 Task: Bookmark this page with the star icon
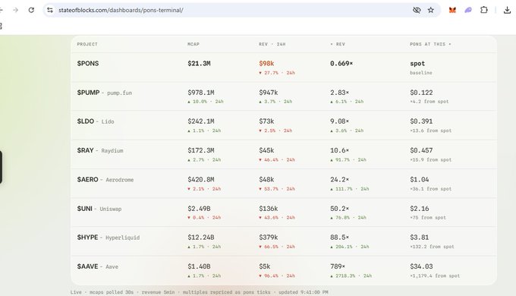[431, 10]
